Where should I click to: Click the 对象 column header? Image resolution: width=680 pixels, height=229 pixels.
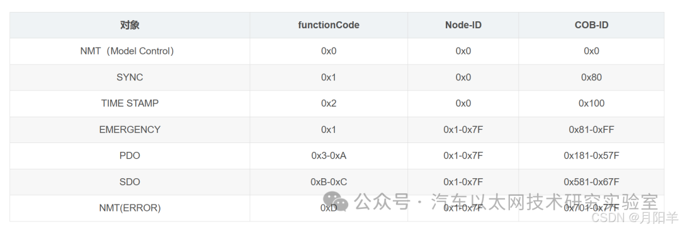tap(130, 25)
